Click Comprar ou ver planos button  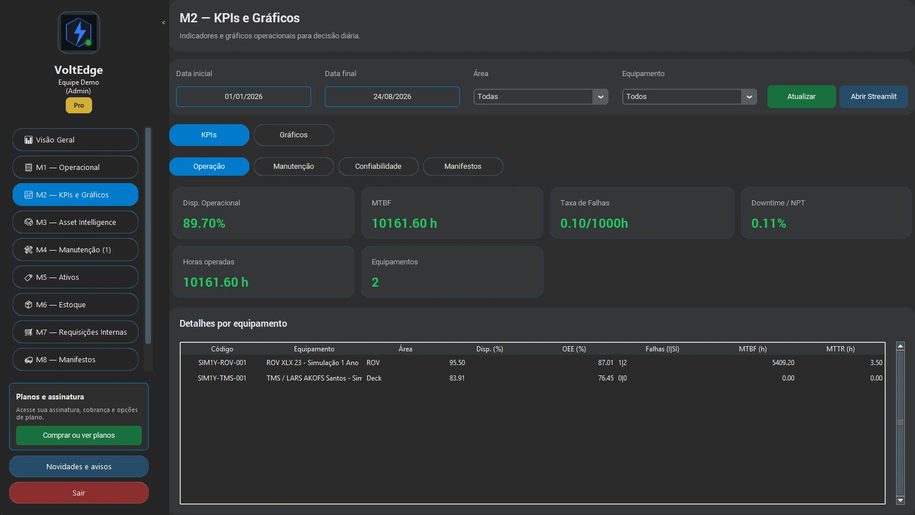pos(79,435)
